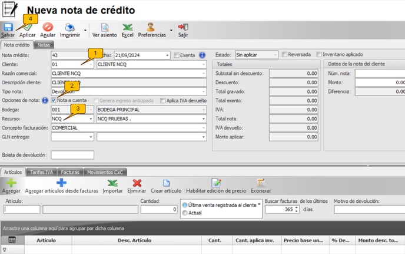Click the Nota crédito number field

point(72,55)
